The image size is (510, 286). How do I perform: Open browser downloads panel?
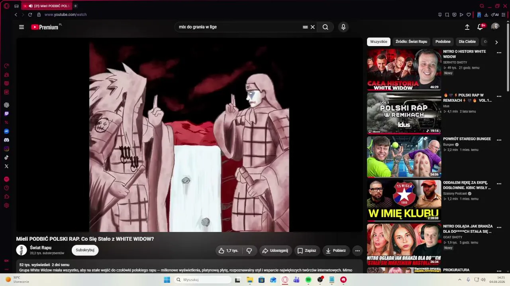pos(486,15)
